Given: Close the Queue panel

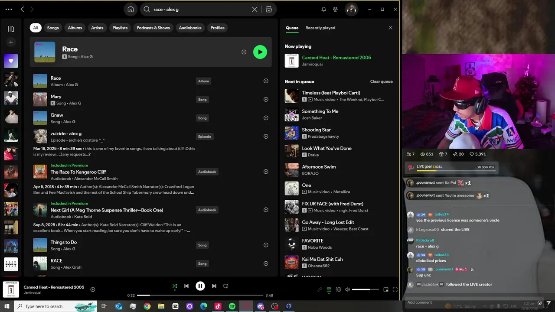Looking at the screenshot, I should click(390, 28).
